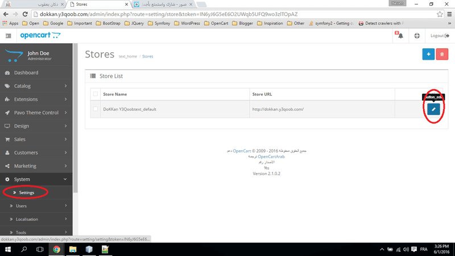The width and height of the screenshot is (455, 256).
Task: Switch to the Stores browser tab
Action: pos(98,5)
